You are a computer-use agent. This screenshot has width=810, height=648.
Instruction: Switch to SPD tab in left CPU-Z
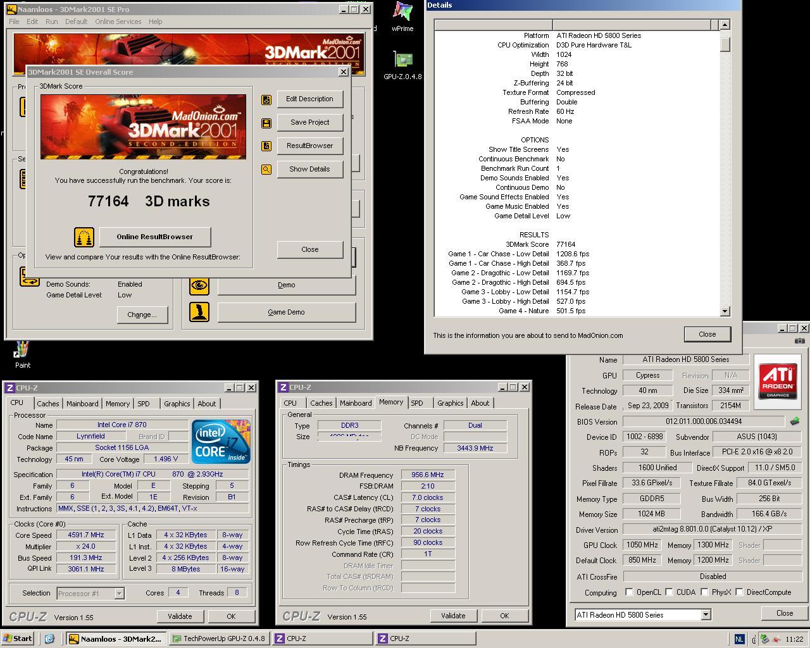tap(144, 404)
